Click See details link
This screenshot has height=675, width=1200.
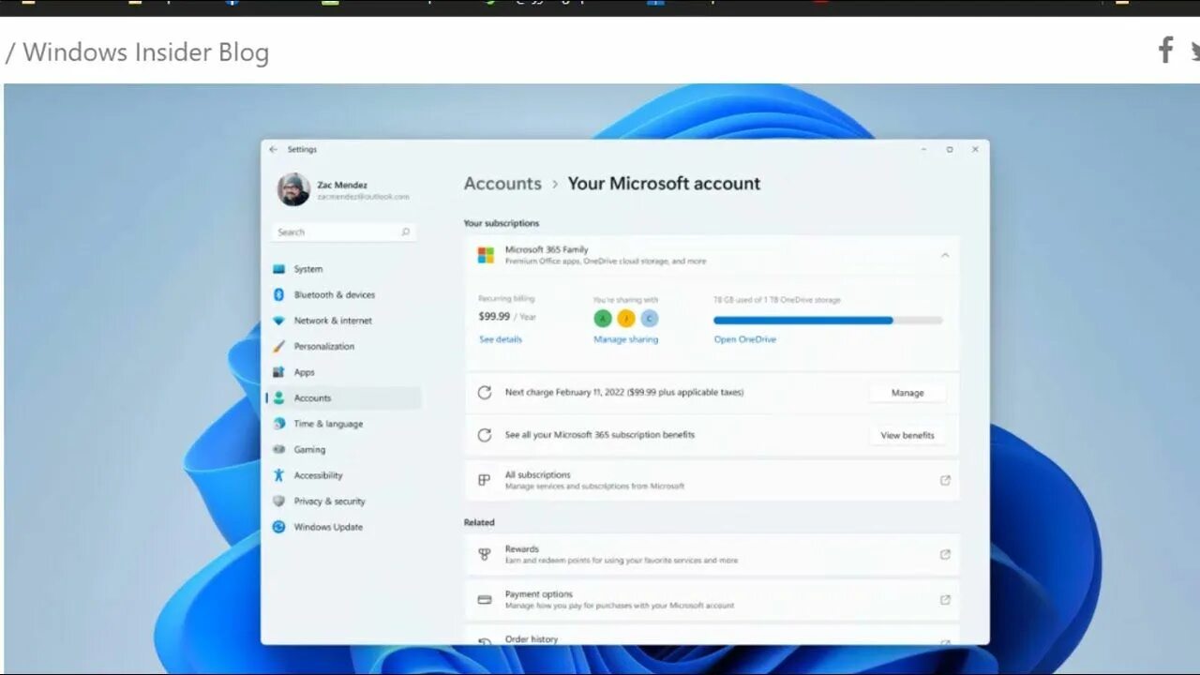[501, 339]
